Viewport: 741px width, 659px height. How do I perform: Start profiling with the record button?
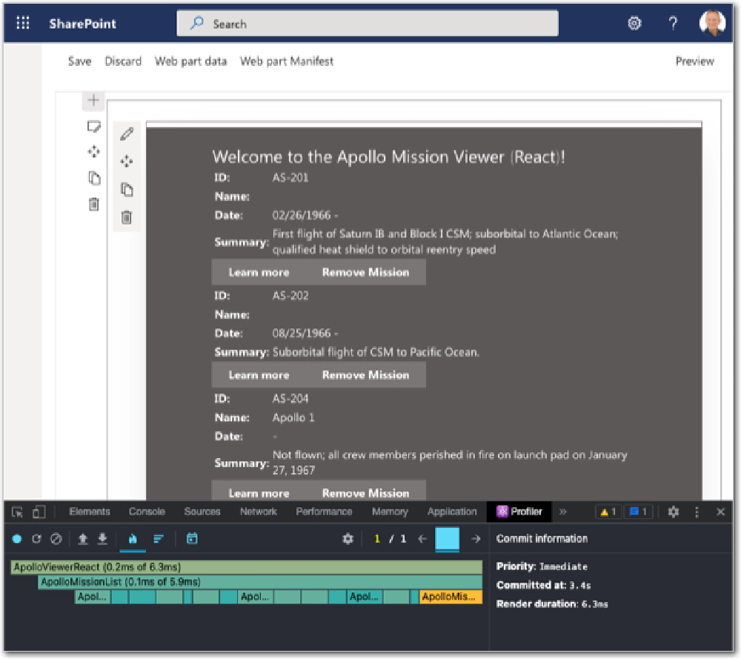16,539
